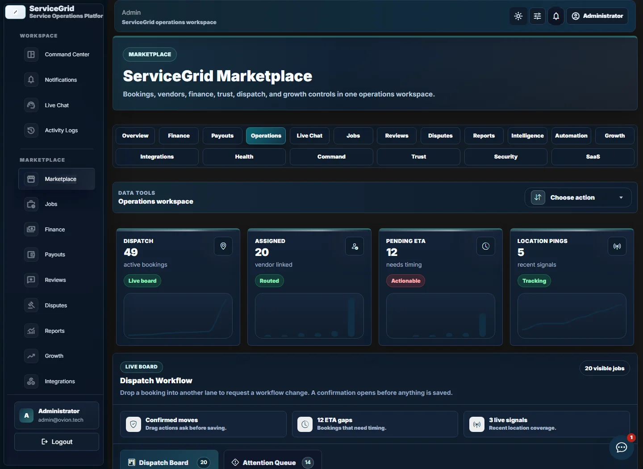Click the 20 visible jobs pill
The image size is (643, 469).
605,368
